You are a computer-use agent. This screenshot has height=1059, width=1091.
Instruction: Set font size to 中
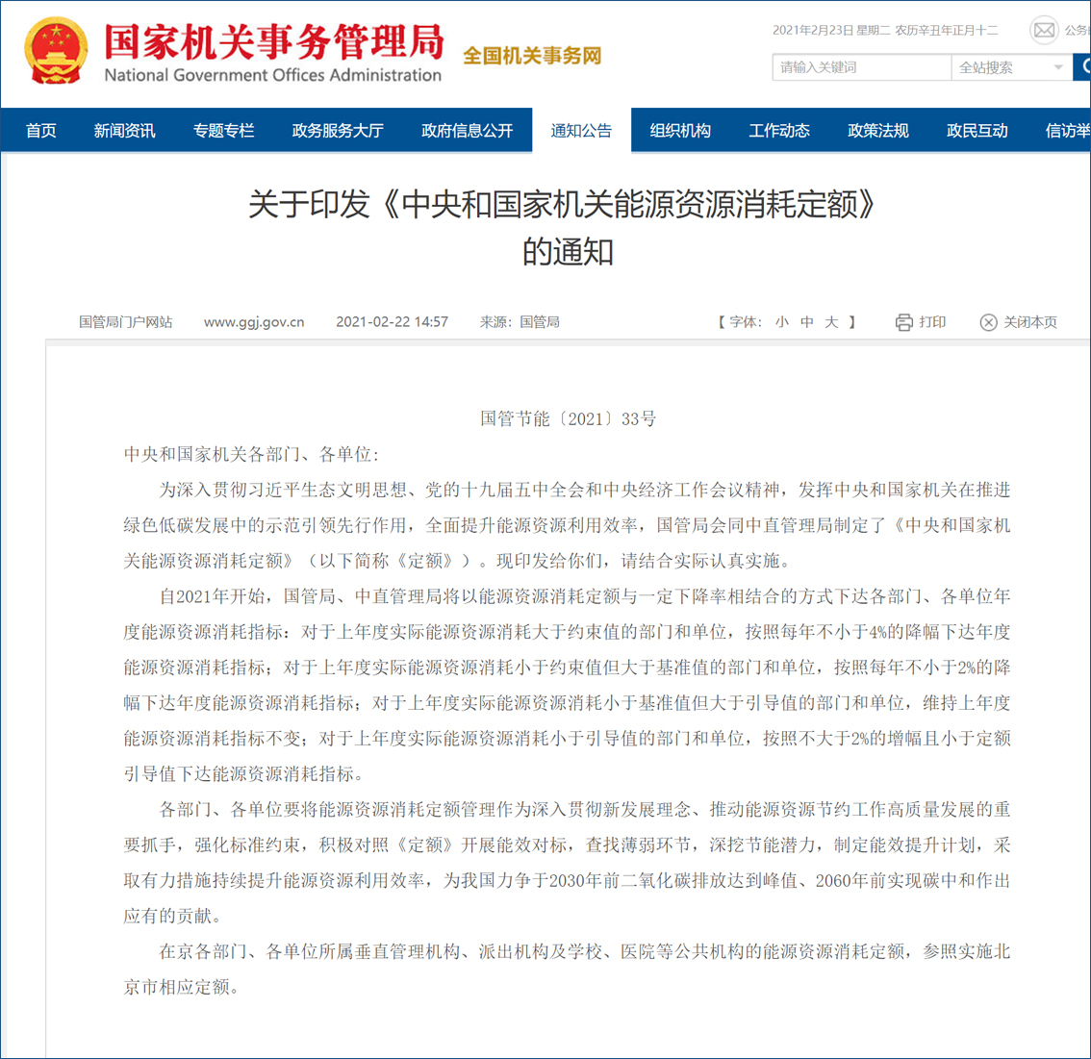click(x=806, y=322)
